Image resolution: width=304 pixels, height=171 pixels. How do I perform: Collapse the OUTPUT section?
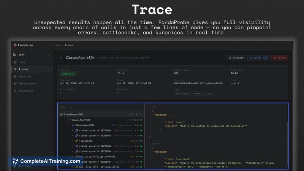tap(149, 144)
